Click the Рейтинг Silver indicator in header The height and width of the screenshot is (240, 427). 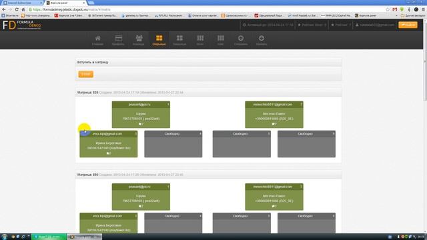point(312,25)
